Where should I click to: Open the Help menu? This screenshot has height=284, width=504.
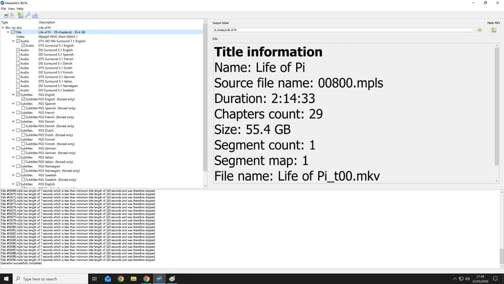pos(20,9)
